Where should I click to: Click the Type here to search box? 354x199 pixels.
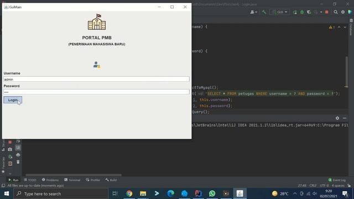click(61, 193)
